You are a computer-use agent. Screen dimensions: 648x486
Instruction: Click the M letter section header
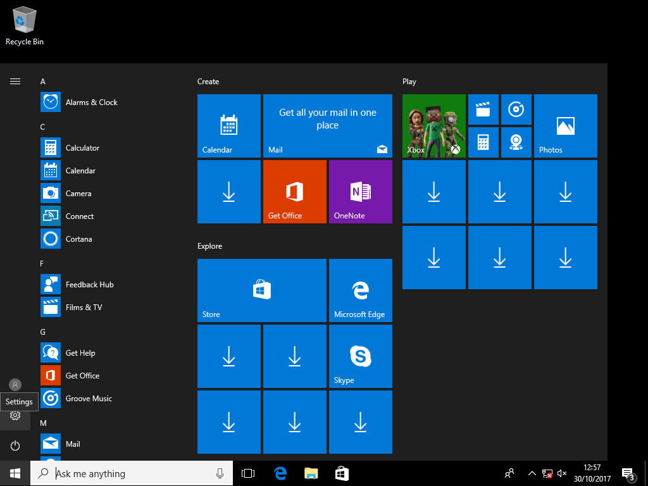tap(43, 423)
